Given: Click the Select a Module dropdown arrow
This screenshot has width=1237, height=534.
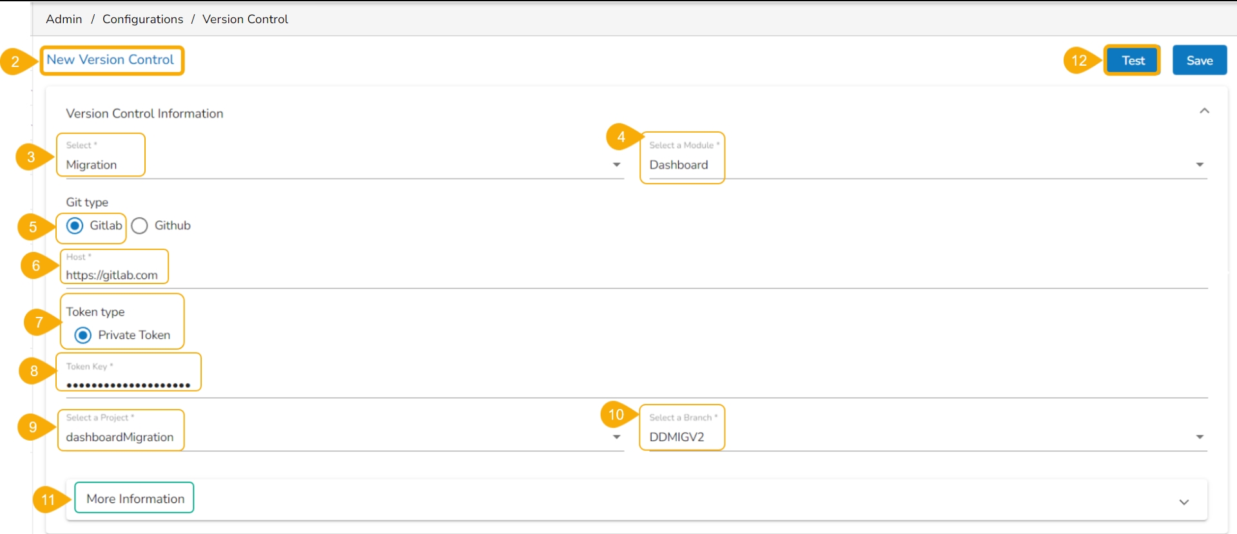Looking at the screenshot, I should point(1199,165).
